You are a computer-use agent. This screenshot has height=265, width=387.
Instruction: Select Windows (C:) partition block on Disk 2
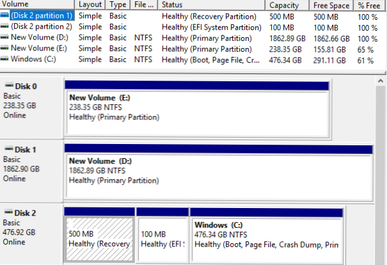pyautogui.click(x=266, y=235)
